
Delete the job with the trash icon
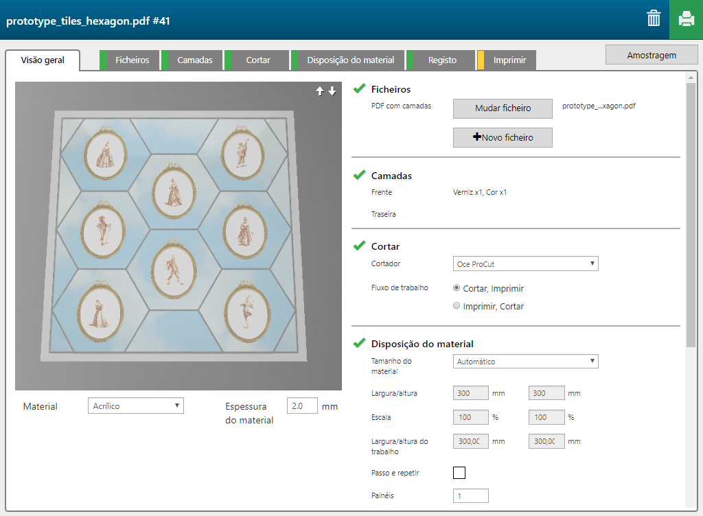click(x=654, y=19)
